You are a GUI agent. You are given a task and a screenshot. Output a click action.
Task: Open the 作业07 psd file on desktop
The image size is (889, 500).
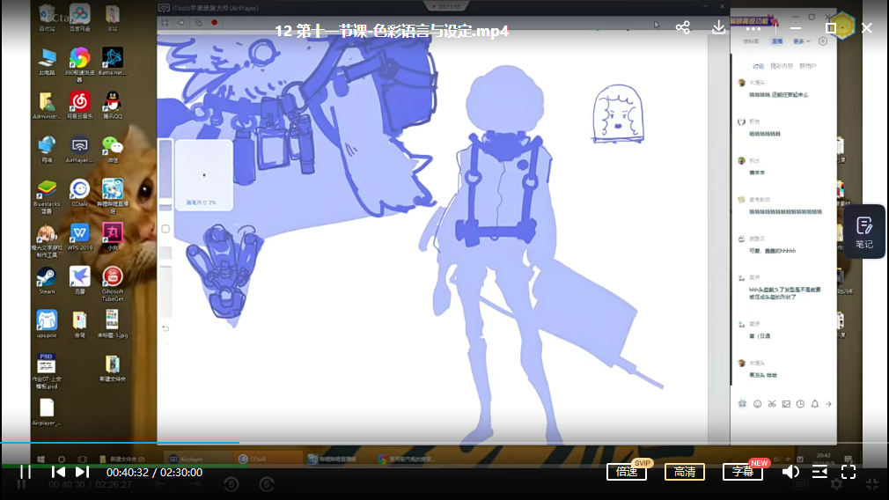[47, 371]
